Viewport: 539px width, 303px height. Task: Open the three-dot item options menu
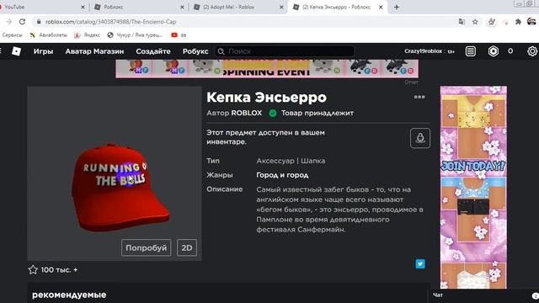click(419, 97)
